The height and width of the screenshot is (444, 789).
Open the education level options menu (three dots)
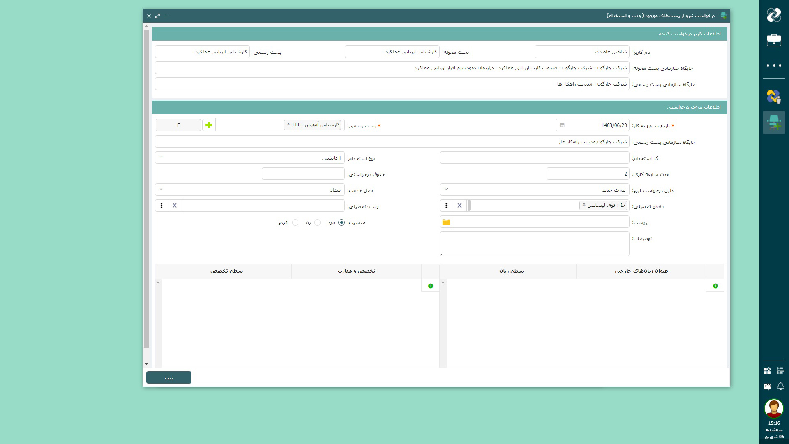pyautogui.click(x=446, y=206)
